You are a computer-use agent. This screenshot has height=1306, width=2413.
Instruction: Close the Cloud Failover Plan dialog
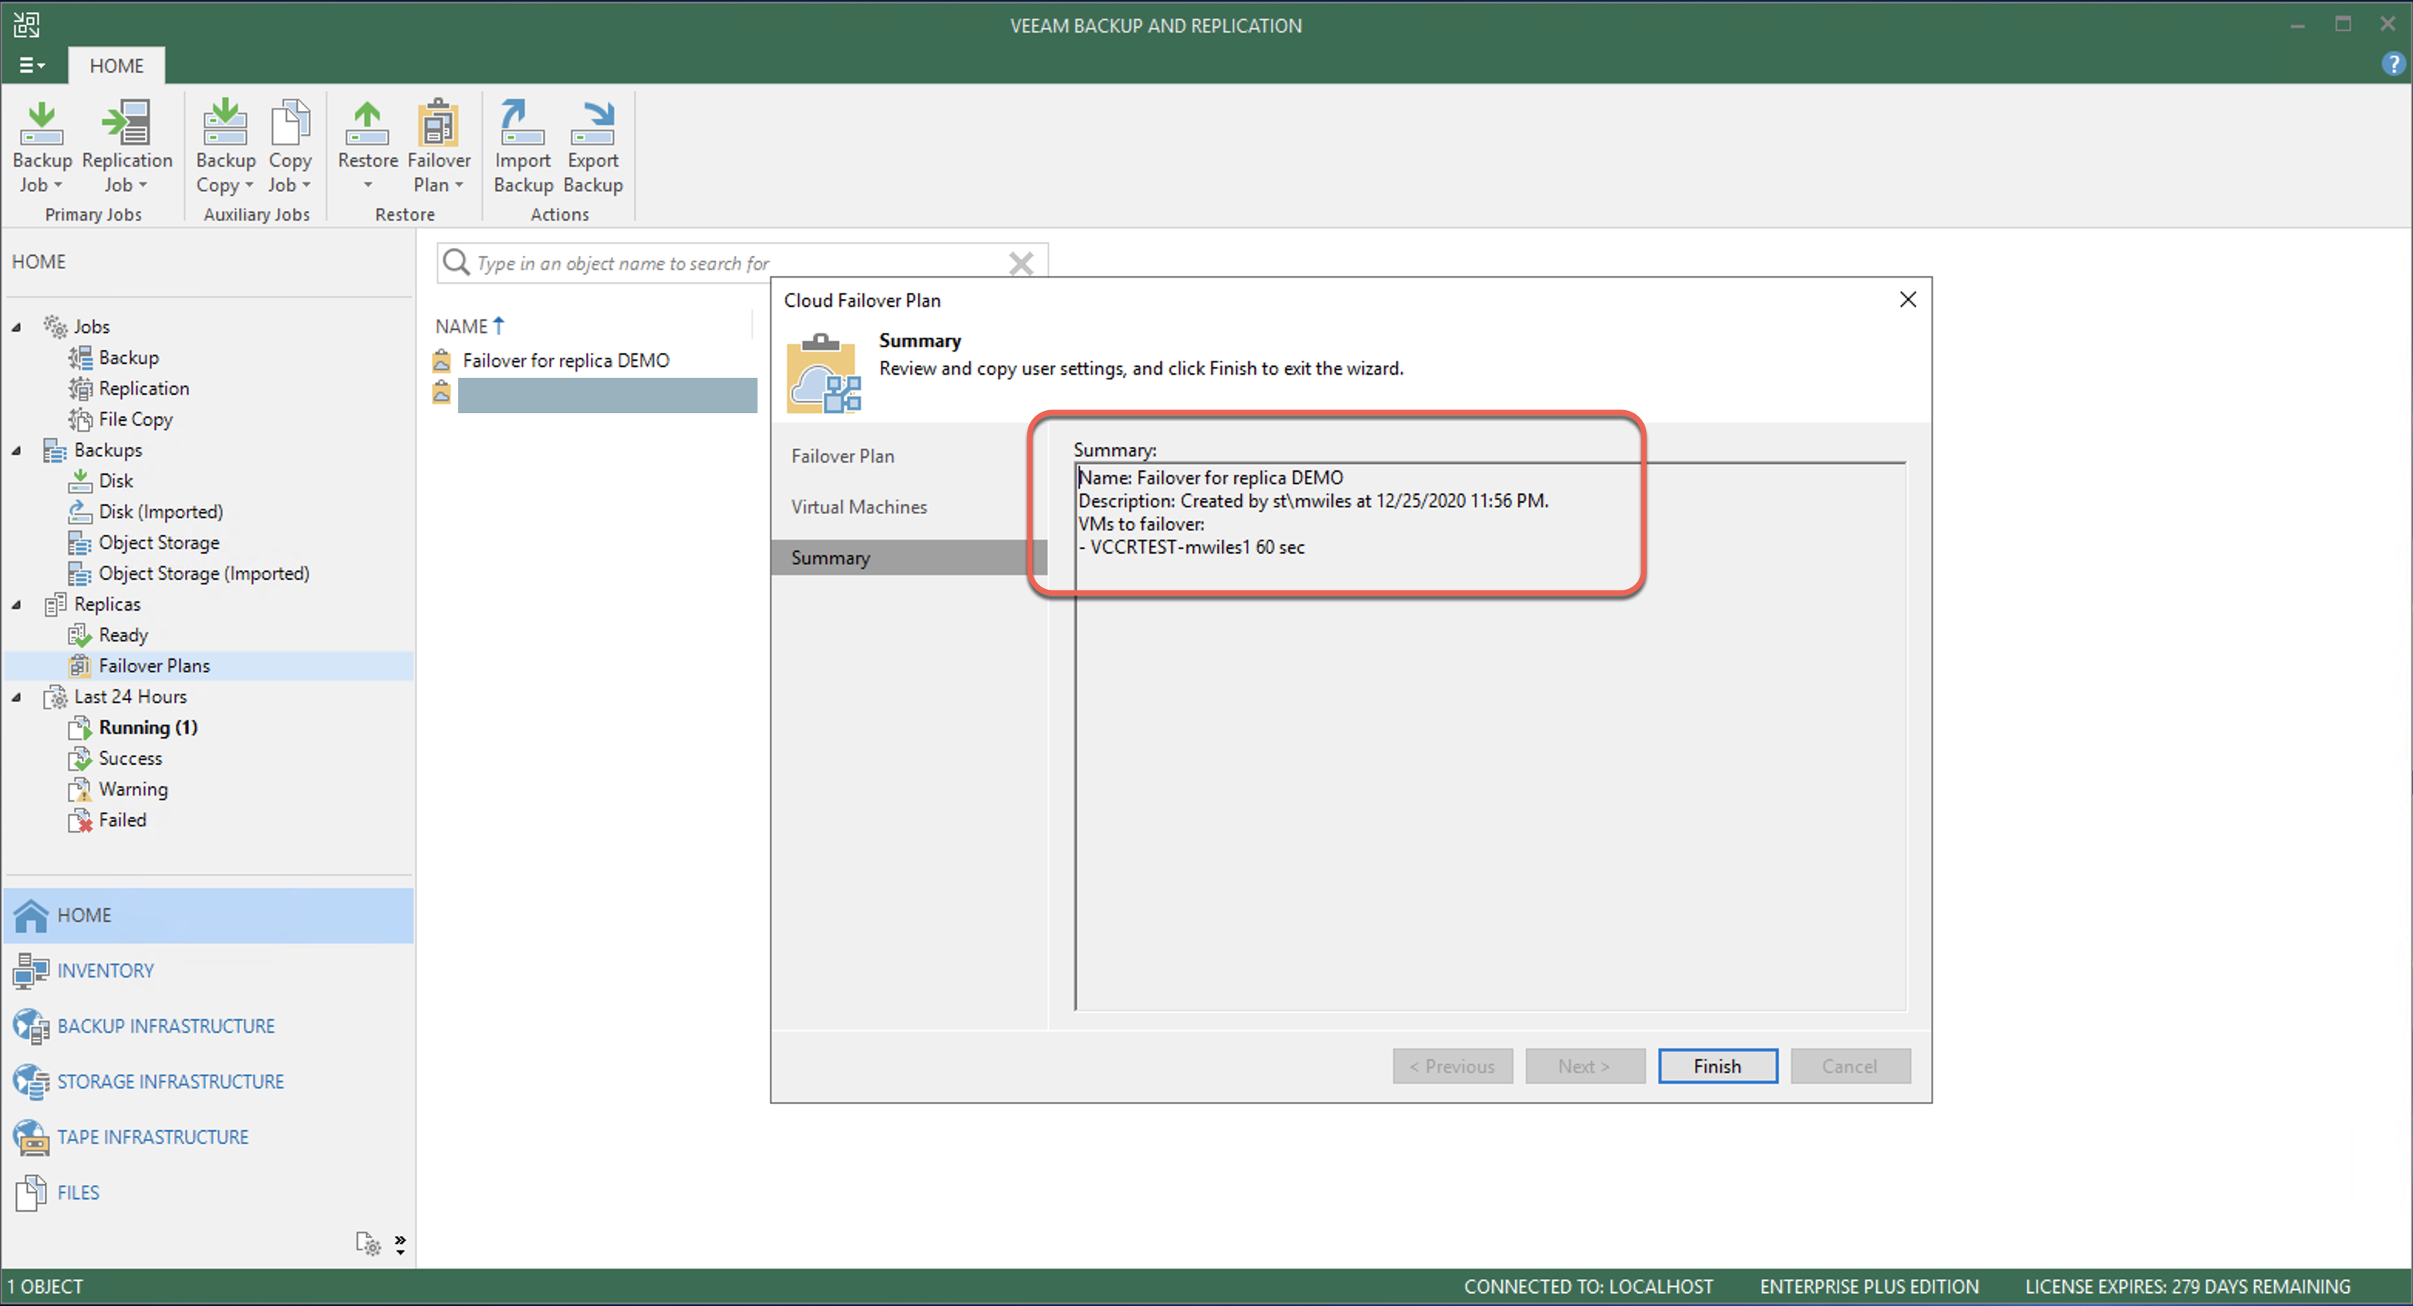[1907, 300]
